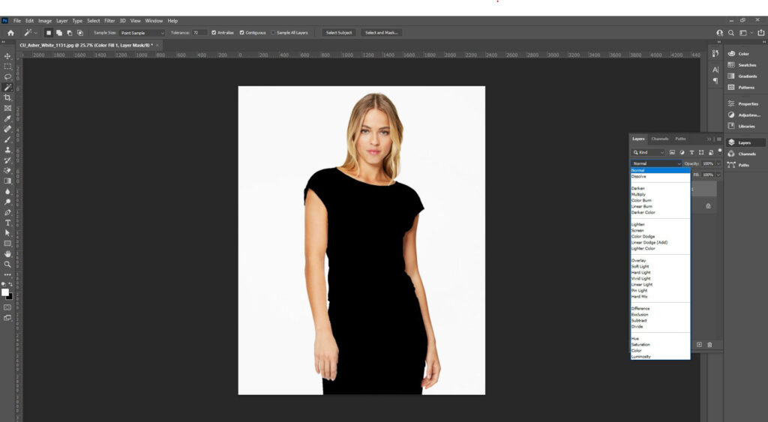Open the Sample Size dropdown
Image resolution: width=768 pixels, height=422 pixels.
(x=142, y=33)
